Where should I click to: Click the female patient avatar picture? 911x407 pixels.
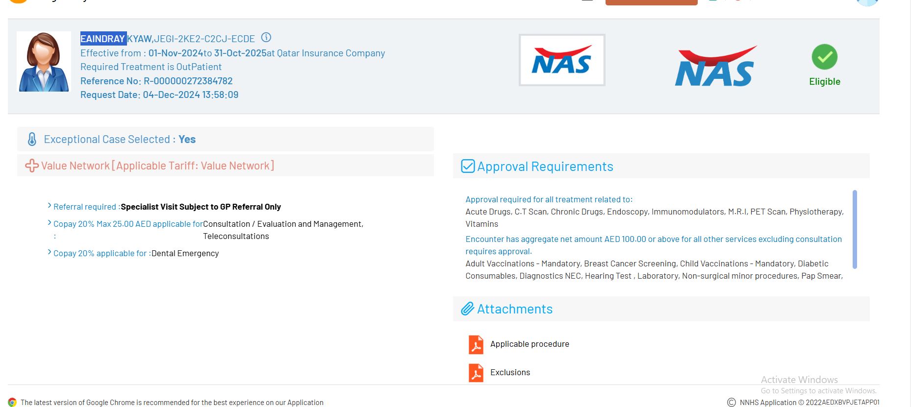pos(44,62)
